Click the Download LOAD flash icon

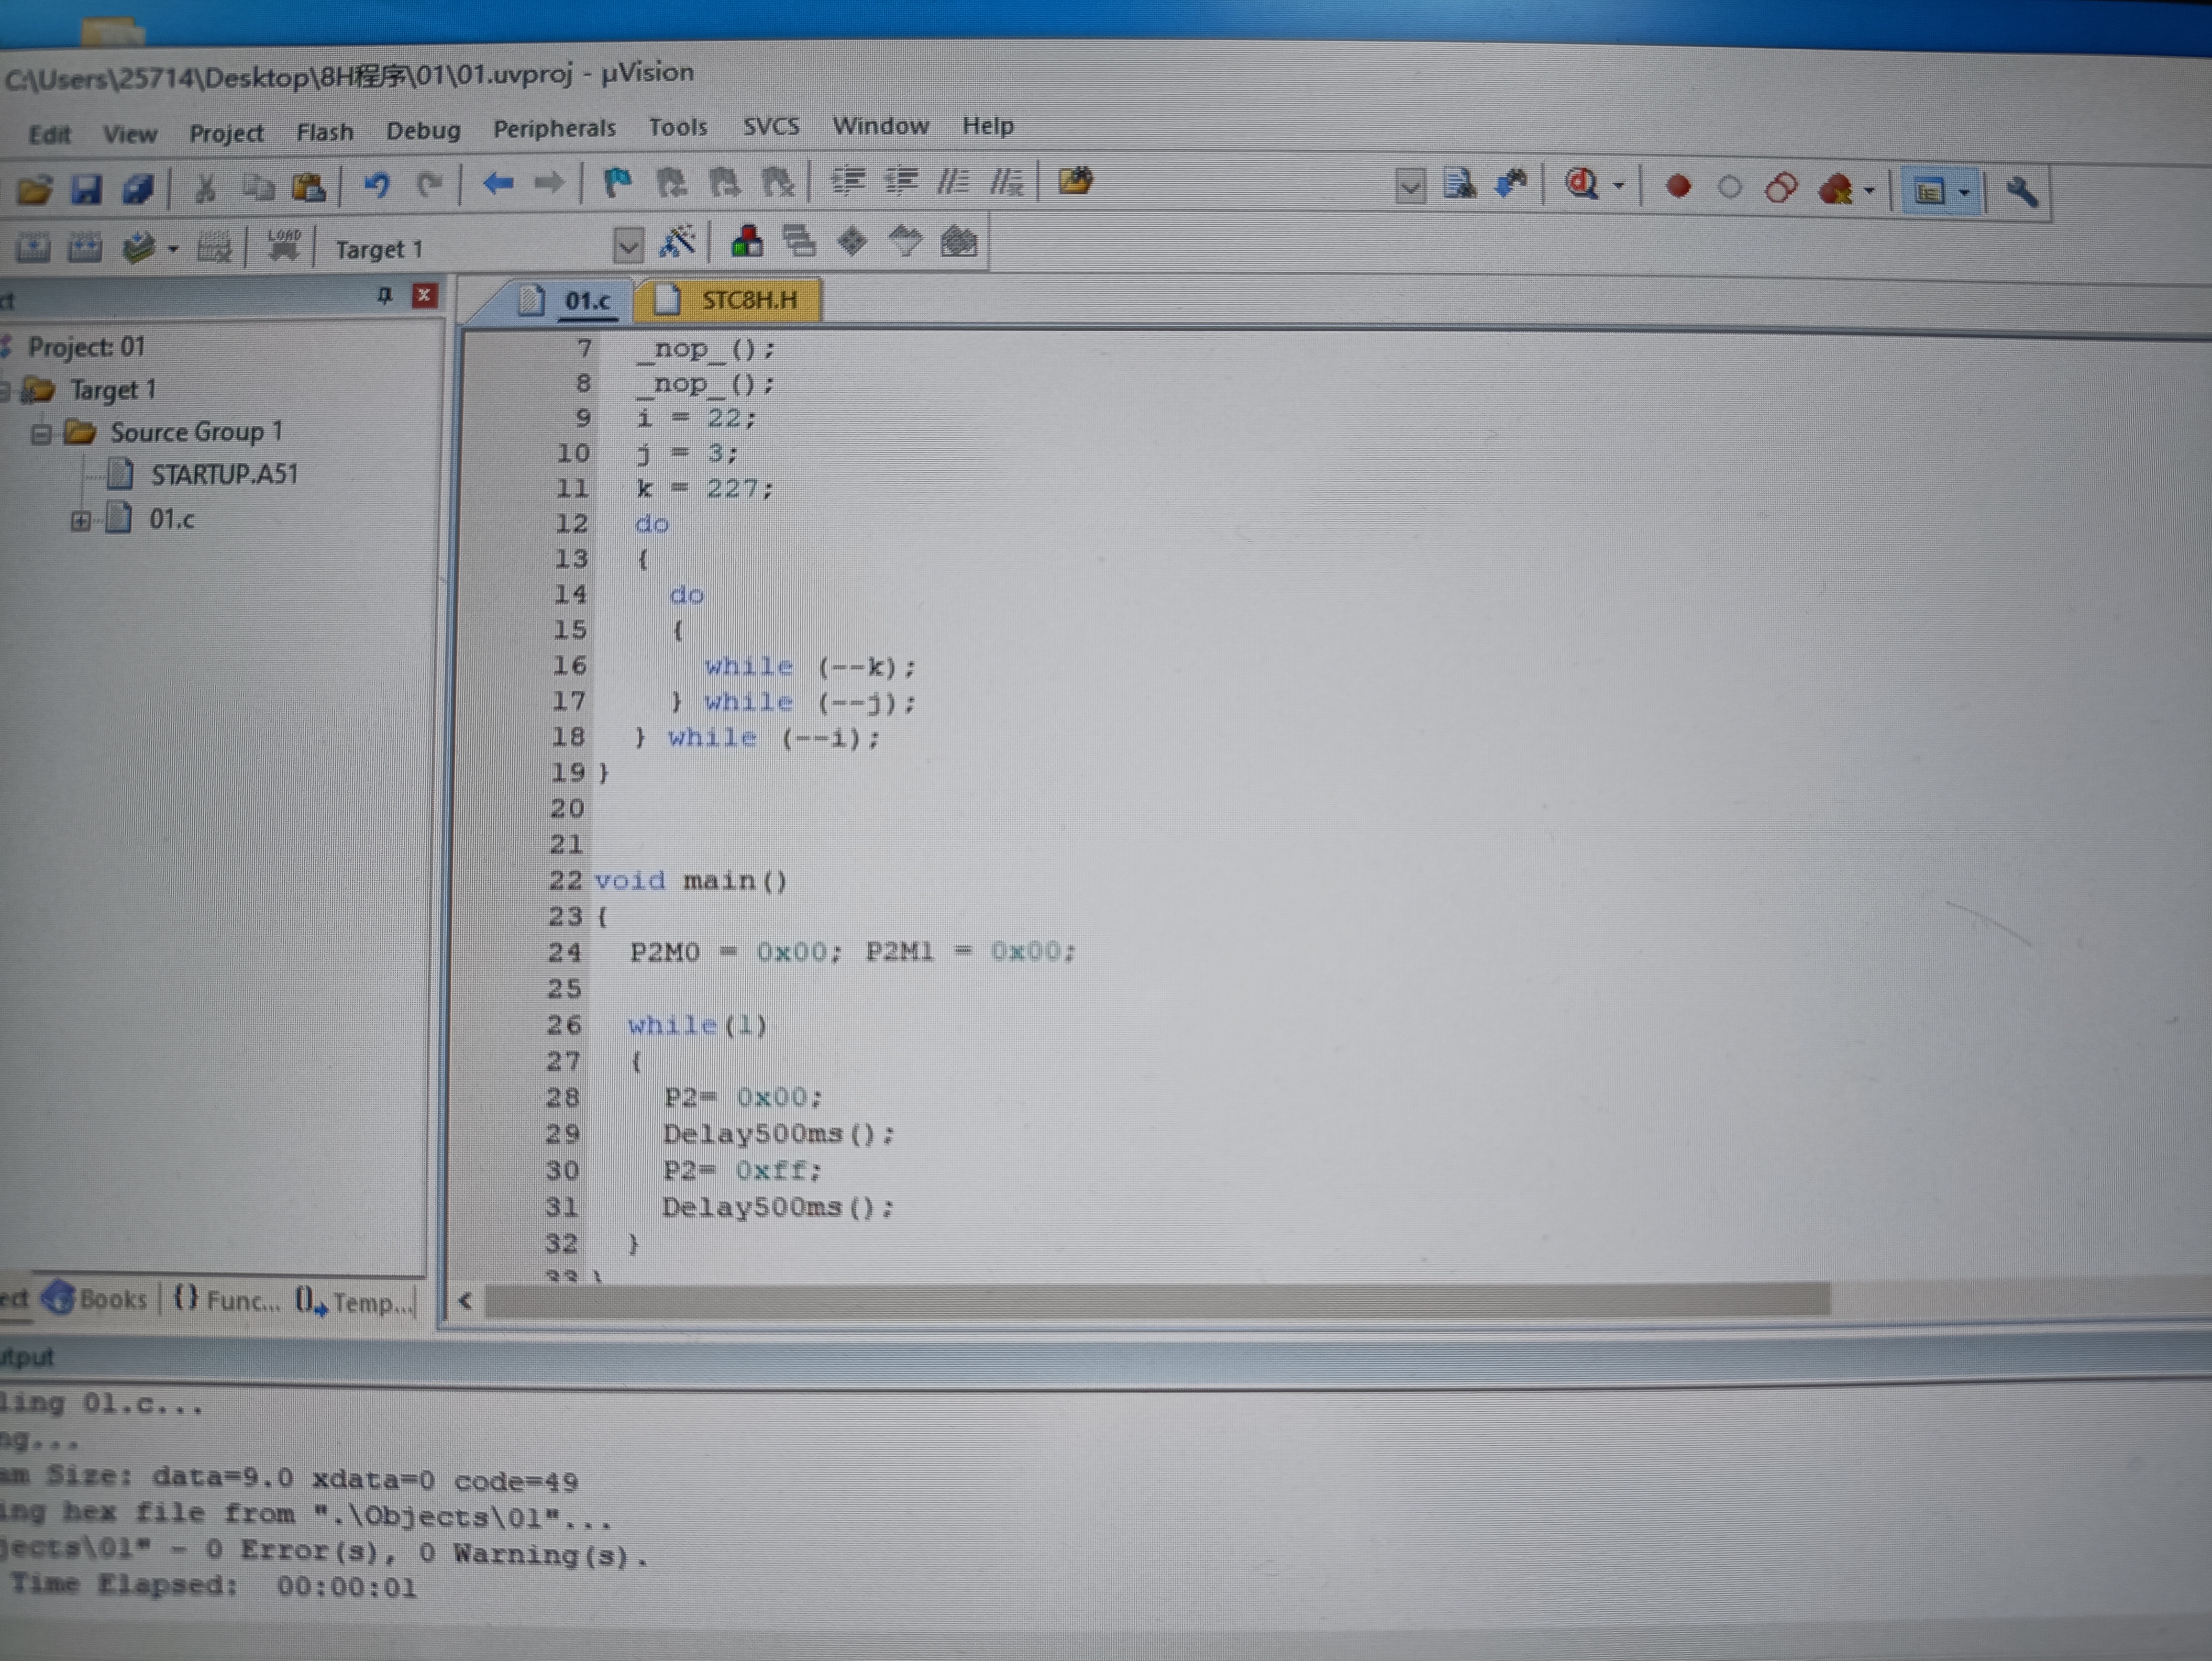click(283, 245)
